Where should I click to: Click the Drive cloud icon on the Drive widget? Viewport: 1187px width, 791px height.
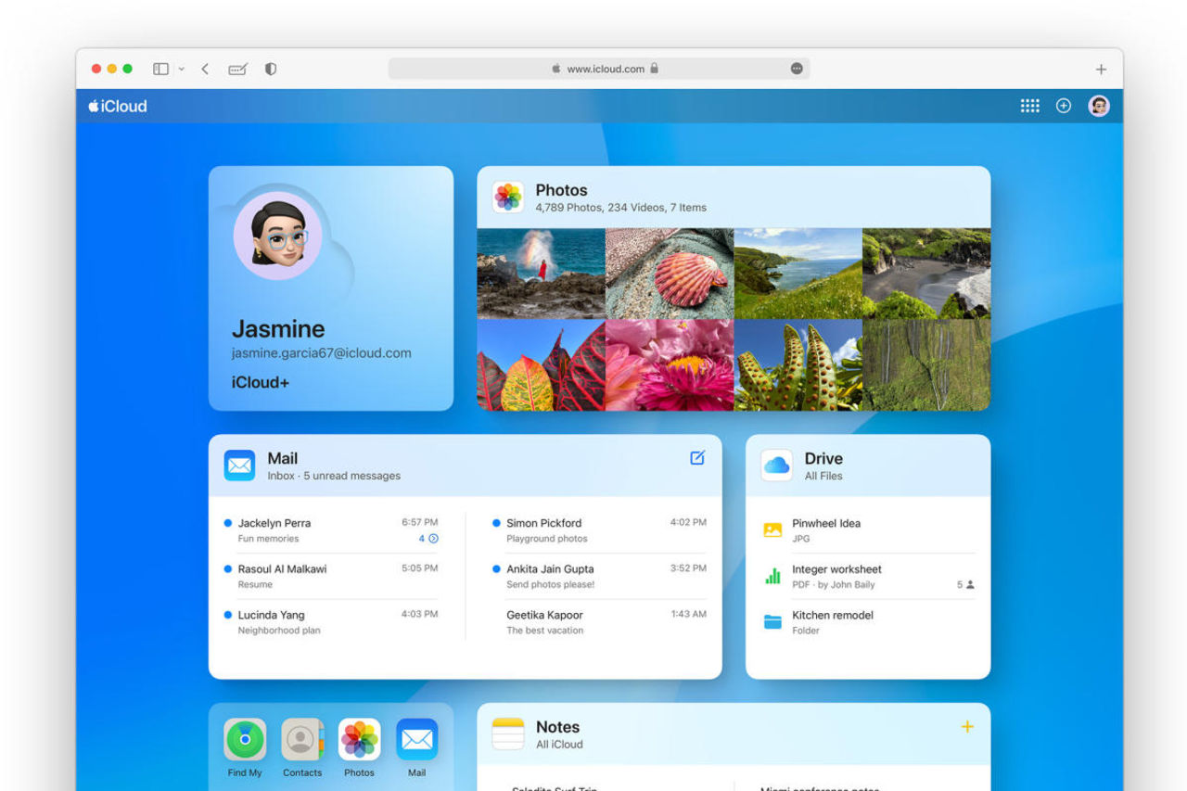point(775,464)
